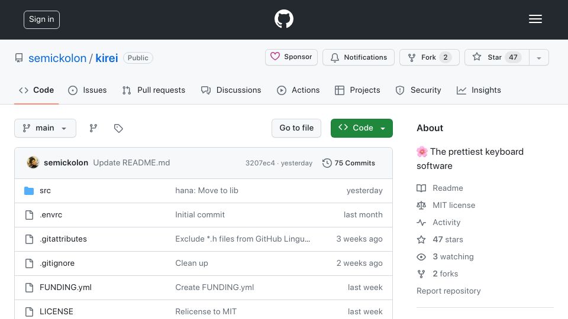Click the file icon next to .envrc
Screen dimensions: 568x319
[x=30, y=215]
